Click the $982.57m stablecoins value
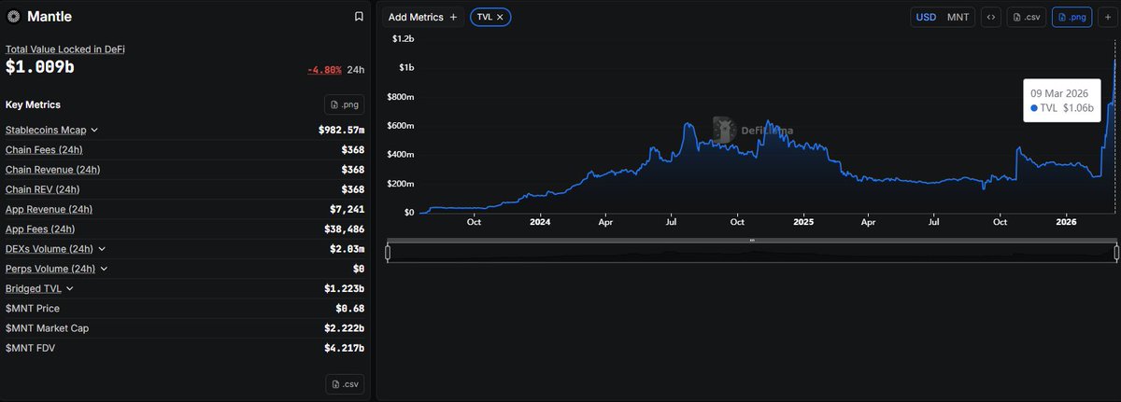The image size is (1121, 402). point(341,130)
